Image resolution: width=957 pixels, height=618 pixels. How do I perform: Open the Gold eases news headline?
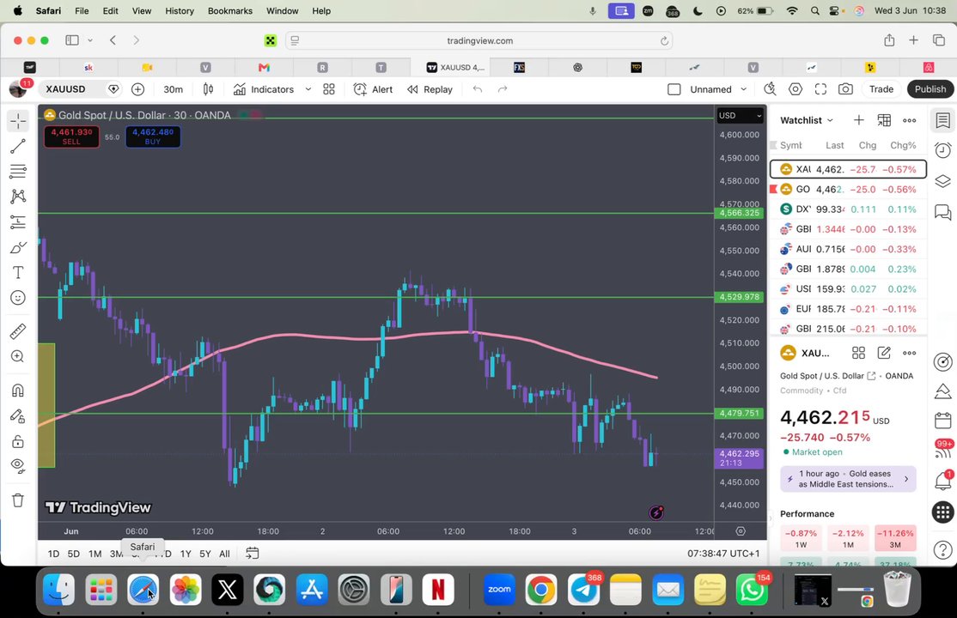(849, 479)
